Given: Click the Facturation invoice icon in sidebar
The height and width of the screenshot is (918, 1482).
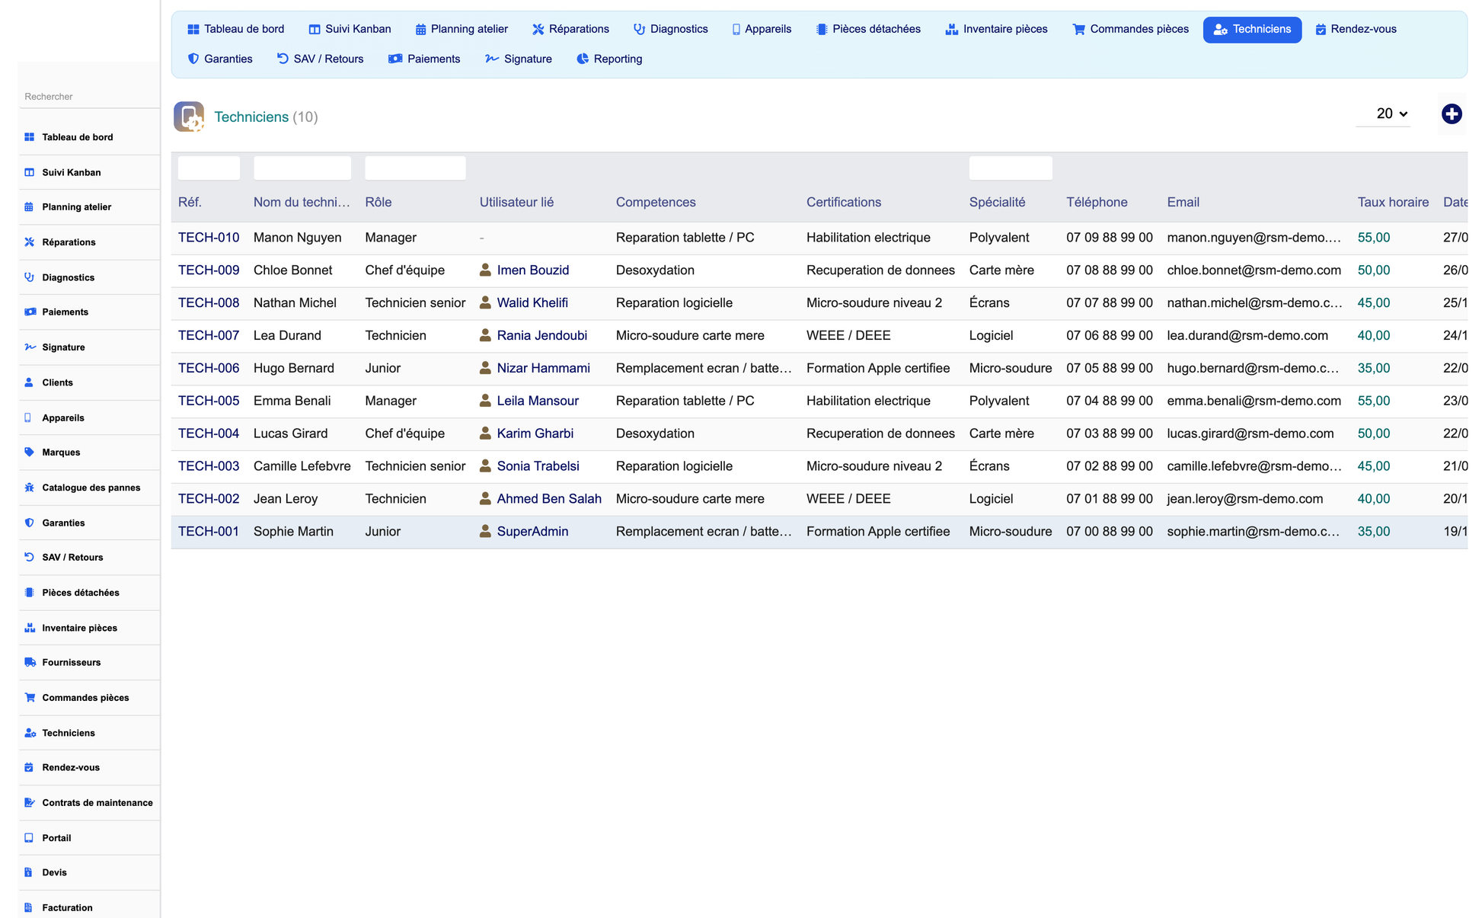Looking at the screenshot, I should point(28,907).
